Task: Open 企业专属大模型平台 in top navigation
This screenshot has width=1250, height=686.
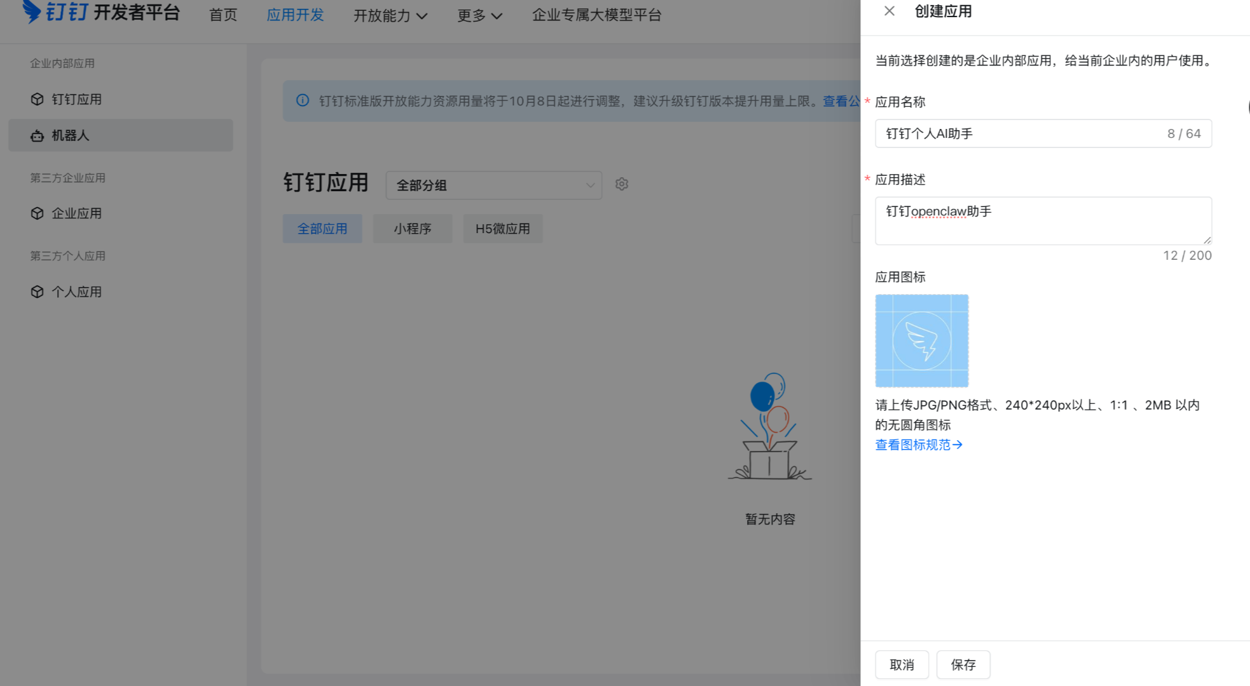Action: (596, 15)
